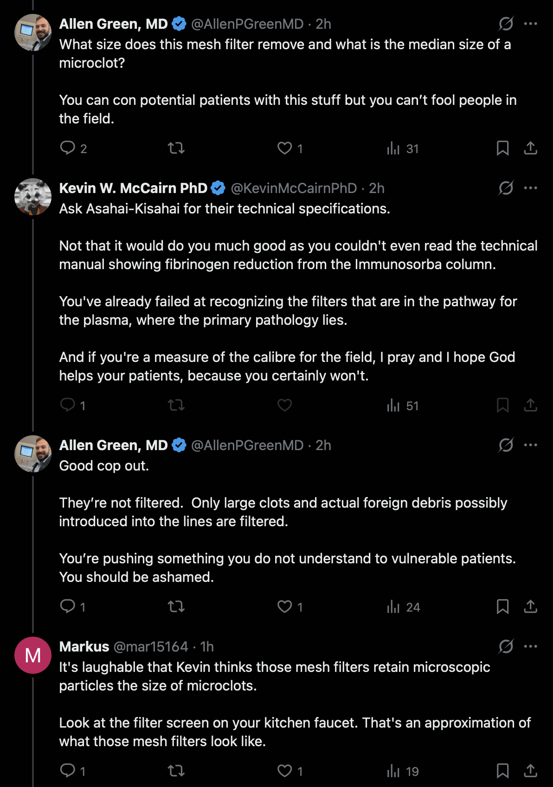Screen dimensions: 553x787
Task: Bookmark Allen Green's 'Good cop out' tweet
Action: click(x=502, y=606)
